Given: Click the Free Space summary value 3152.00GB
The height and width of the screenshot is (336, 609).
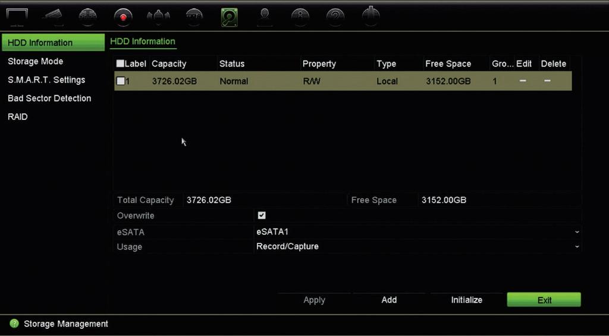Looking at the screenshot, I should pyautogui.click(x=444, y=201).
